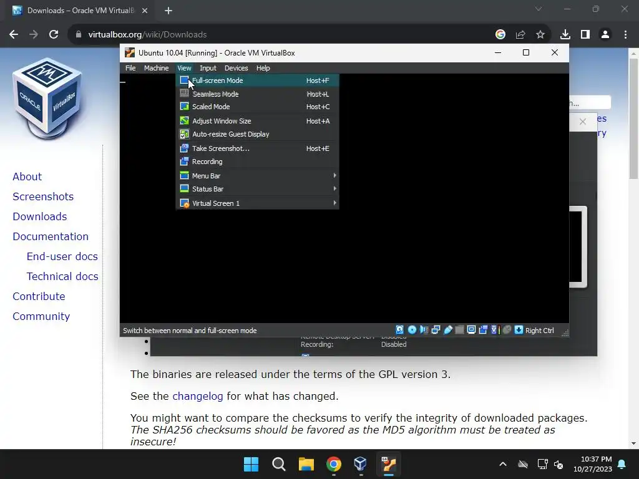Open Windows Start button on taskbar

coord(251,464)
